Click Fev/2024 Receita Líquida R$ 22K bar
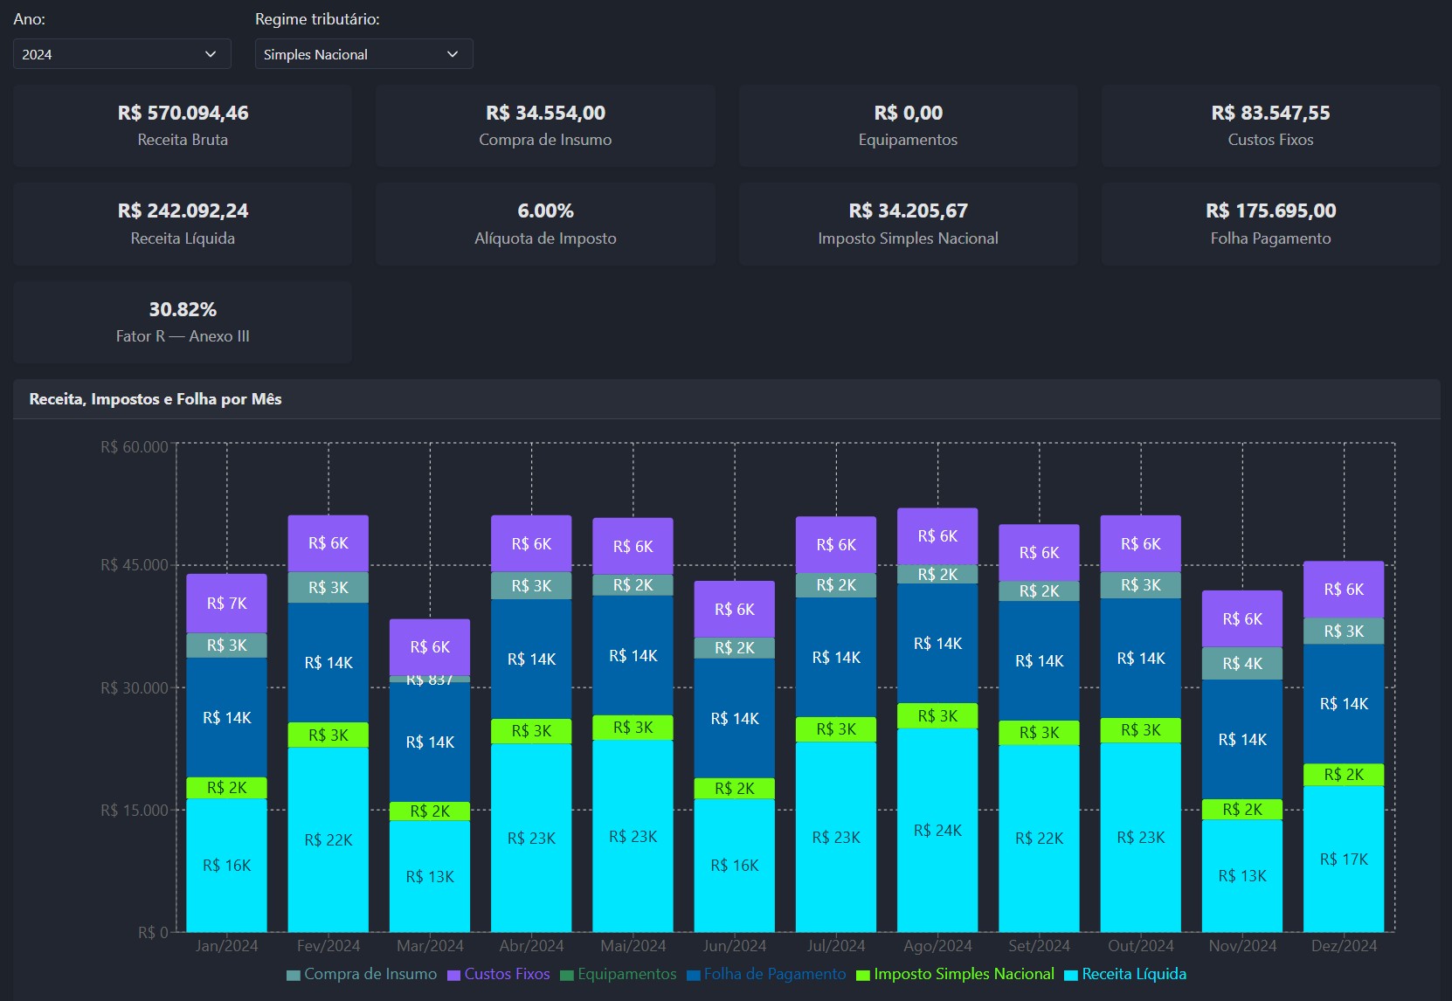 [328, 839]
